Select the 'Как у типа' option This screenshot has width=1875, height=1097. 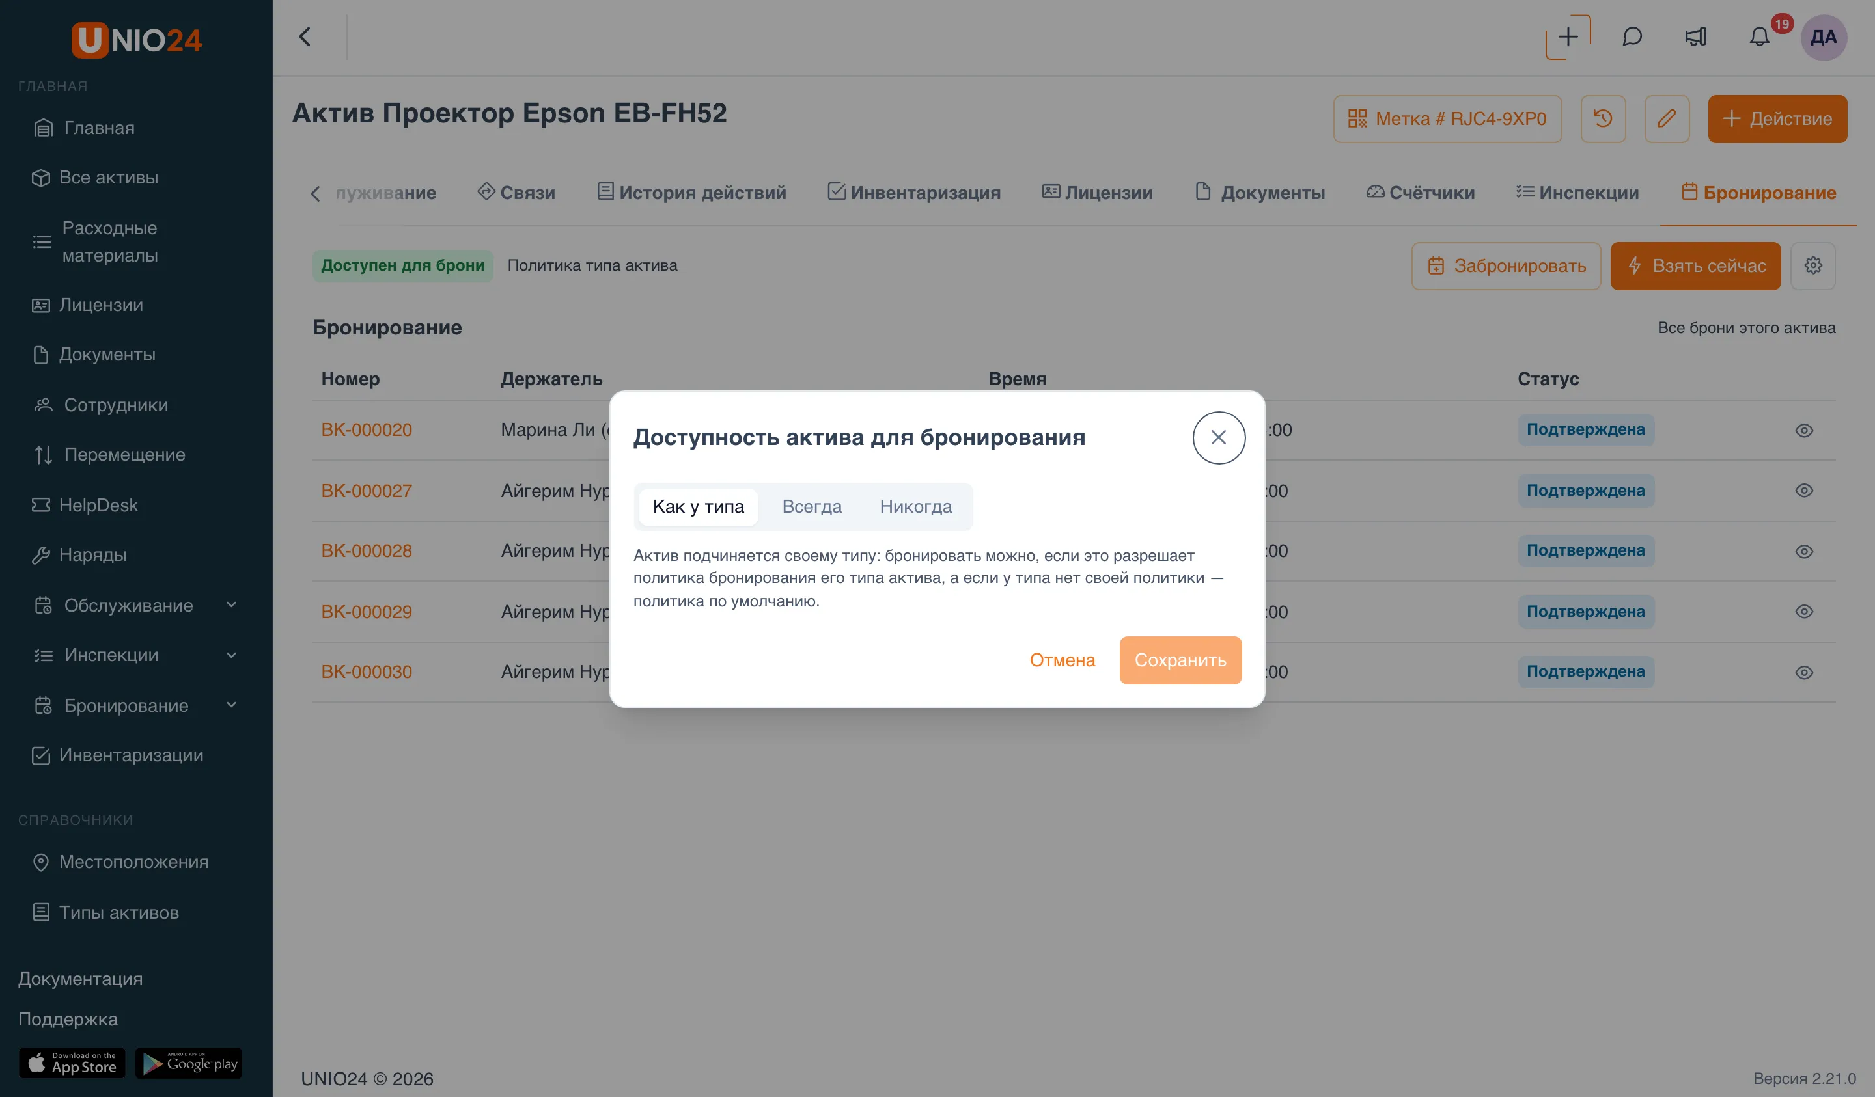[697, 506]
